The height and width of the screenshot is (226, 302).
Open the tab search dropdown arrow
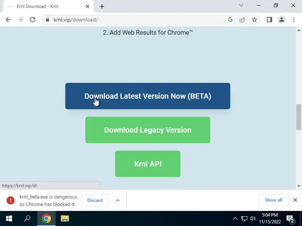pyautogui.click(x=241, y=5)
